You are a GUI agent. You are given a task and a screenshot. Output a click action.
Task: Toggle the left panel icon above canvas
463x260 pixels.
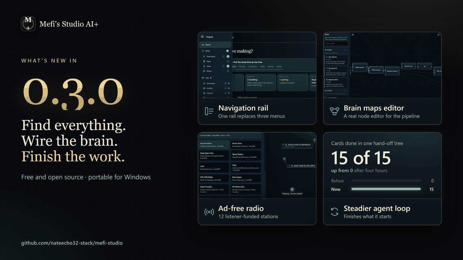pyautogui.click(x=353, y=35)
